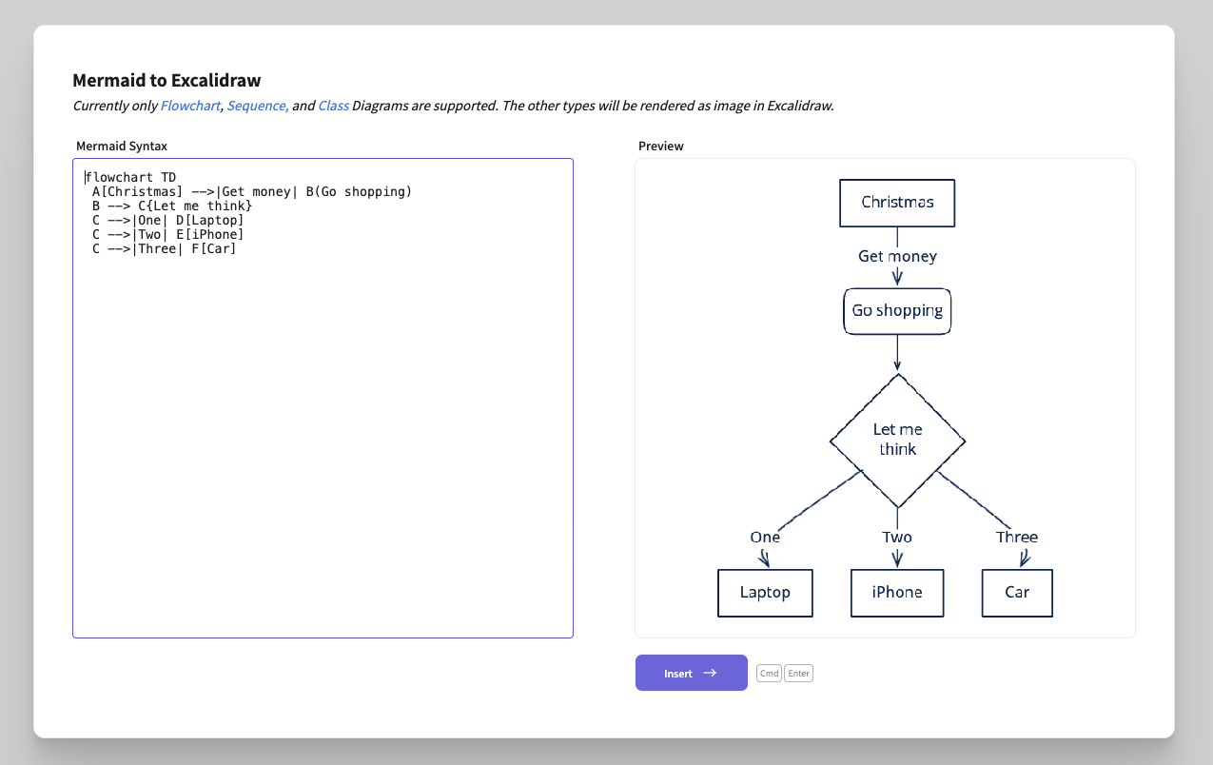
Task: Click the arrow icon on Insert button
Action: 710,673
